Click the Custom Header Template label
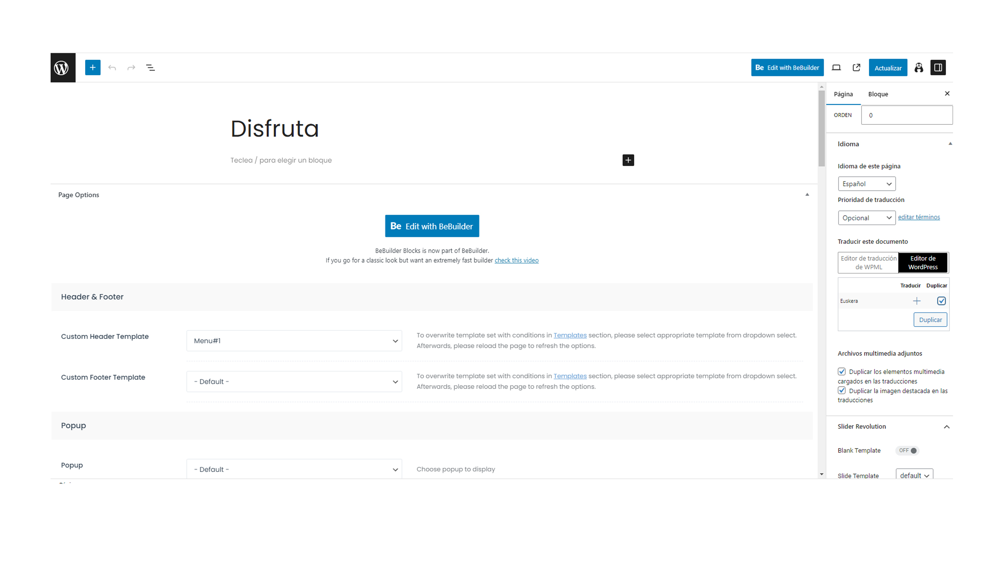 pos(105,337)
